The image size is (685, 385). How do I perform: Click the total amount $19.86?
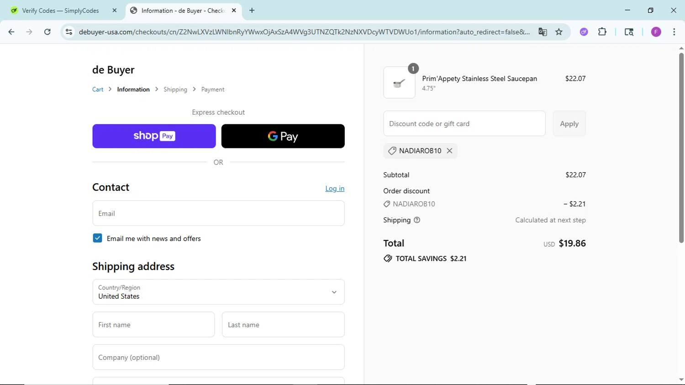(x=572, y=243)
